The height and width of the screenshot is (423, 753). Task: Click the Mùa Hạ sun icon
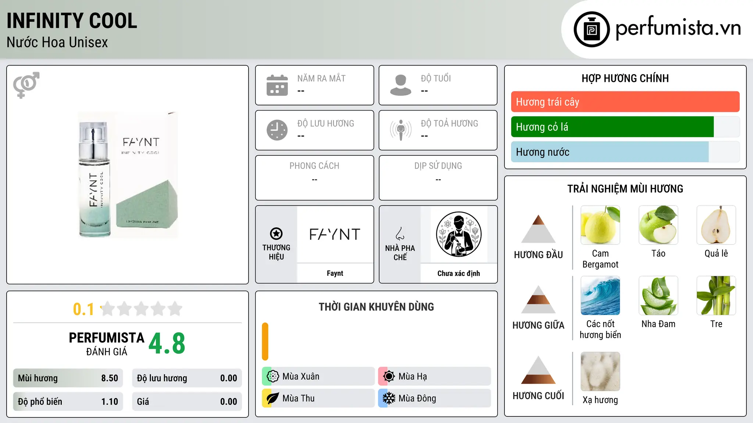point(389,376)
